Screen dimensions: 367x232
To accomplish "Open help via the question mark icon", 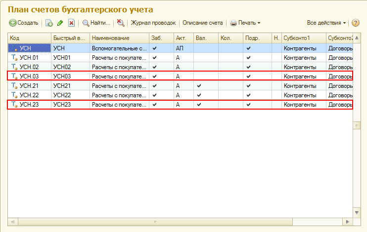I will 356,23.
